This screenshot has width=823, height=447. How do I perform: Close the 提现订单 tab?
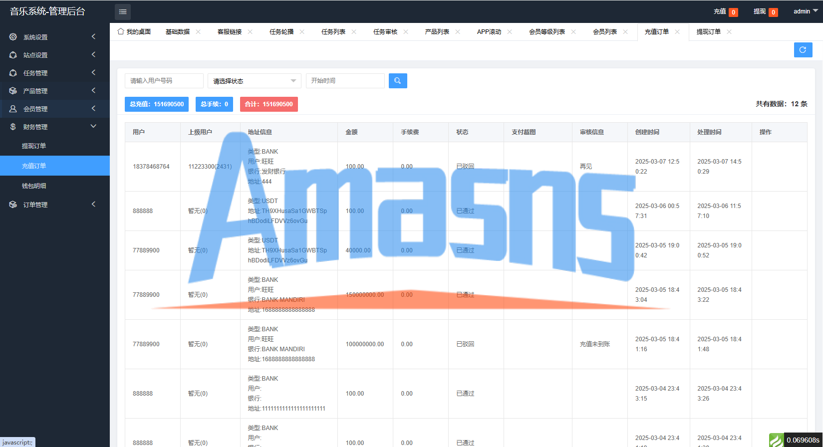pyautogui.click(x=729, y=32)
